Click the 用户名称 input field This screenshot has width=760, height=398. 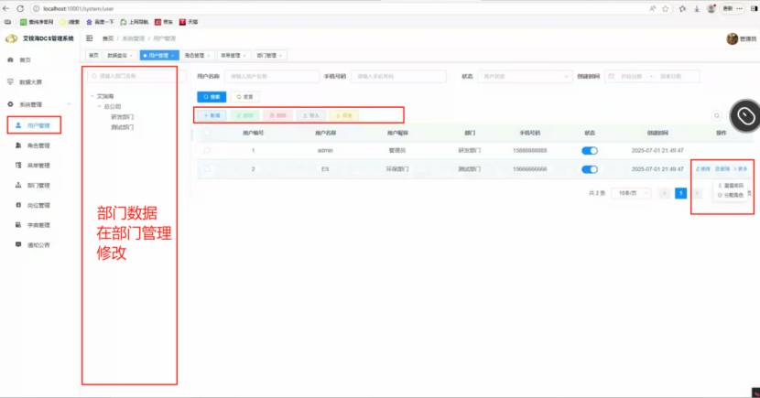[x=272, y=77]
